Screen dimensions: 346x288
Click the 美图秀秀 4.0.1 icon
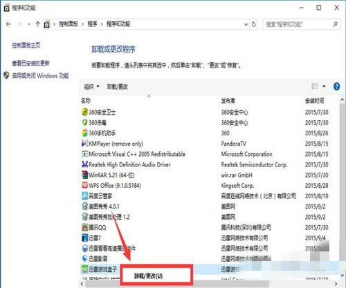click(85, 207)
